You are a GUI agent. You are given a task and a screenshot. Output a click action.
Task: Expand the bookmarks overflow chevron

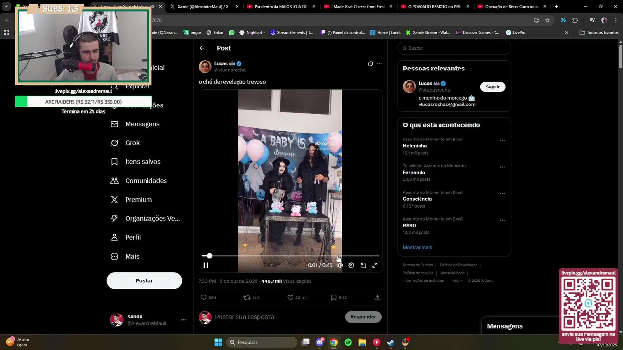tap(566, 33)
